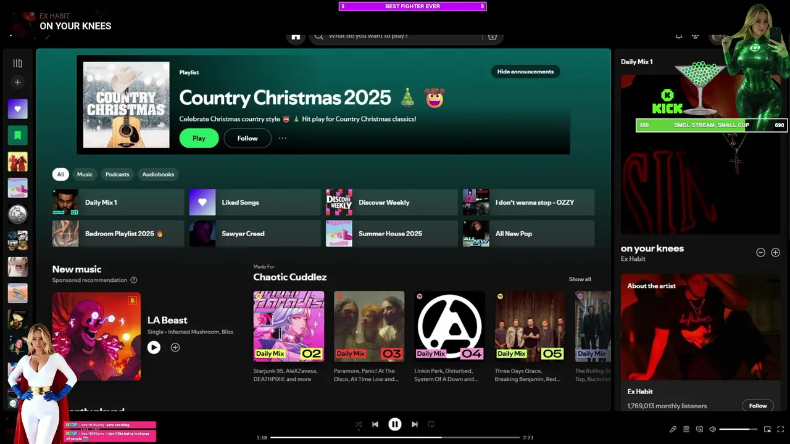
Task: Mute volume via speaker icon
Action: pos(713,429)
